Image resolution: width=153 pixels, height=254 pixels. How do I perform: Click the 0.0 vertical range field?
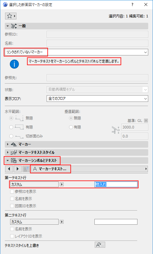click(135, 136)
